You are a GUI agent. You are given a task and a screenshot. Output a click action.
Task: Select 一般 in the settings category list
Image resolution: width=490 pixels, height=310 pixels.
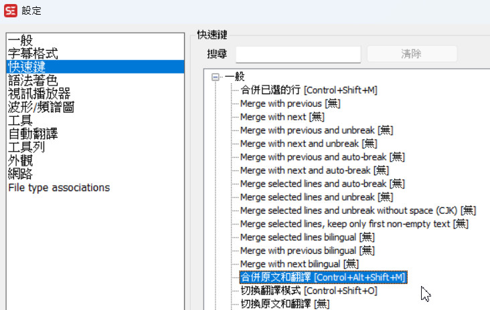point(20,40)
